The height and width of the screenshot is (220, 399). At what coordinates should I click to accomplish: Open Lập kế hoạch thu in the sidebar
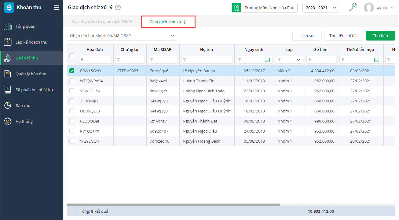click(x=31, y=42)
